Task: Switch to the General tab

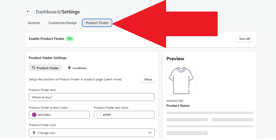Action: coord(34,23)
